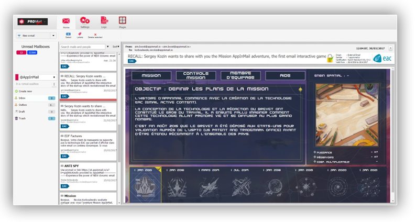
Task: Open the Home tab envelope icon
Action: [x=66, y=21]
